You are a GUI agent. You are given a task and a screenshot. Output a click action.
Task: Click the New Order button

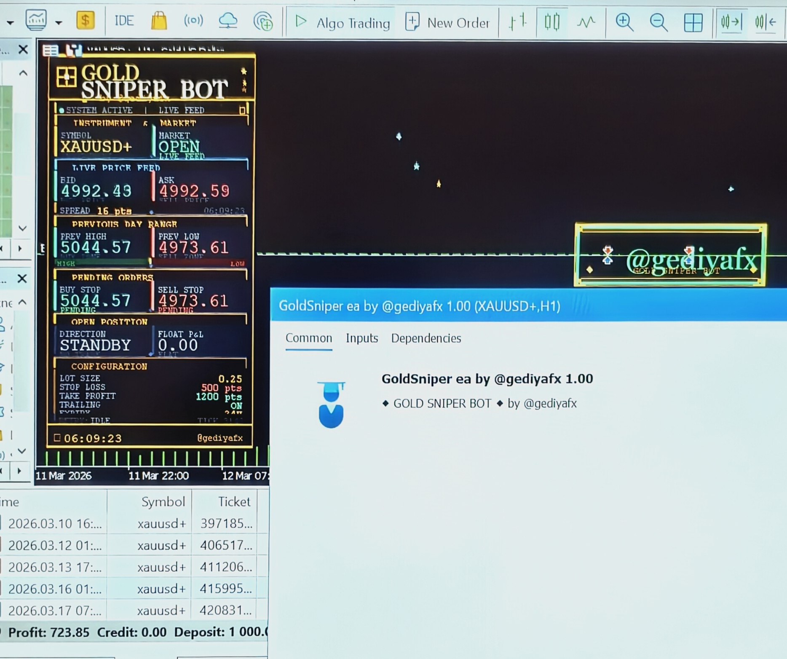[x=447, y=22]
